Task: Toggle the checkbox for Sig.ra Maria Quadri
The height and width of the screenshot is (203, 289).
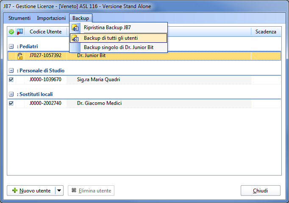Action: [x=11, y=80]
